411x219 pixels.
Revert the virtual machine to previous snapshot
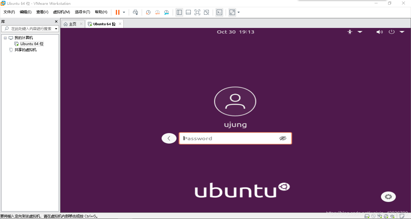click(x=157, y=12)
